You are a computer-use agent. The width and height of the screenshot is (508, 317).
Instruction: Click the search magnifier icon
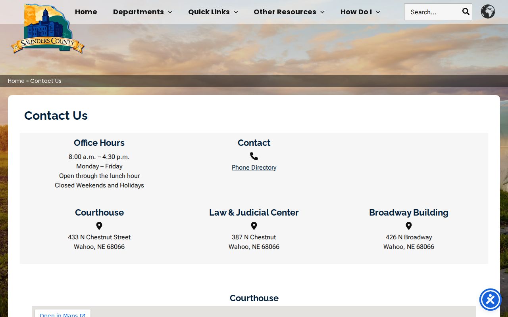(466, 11)
